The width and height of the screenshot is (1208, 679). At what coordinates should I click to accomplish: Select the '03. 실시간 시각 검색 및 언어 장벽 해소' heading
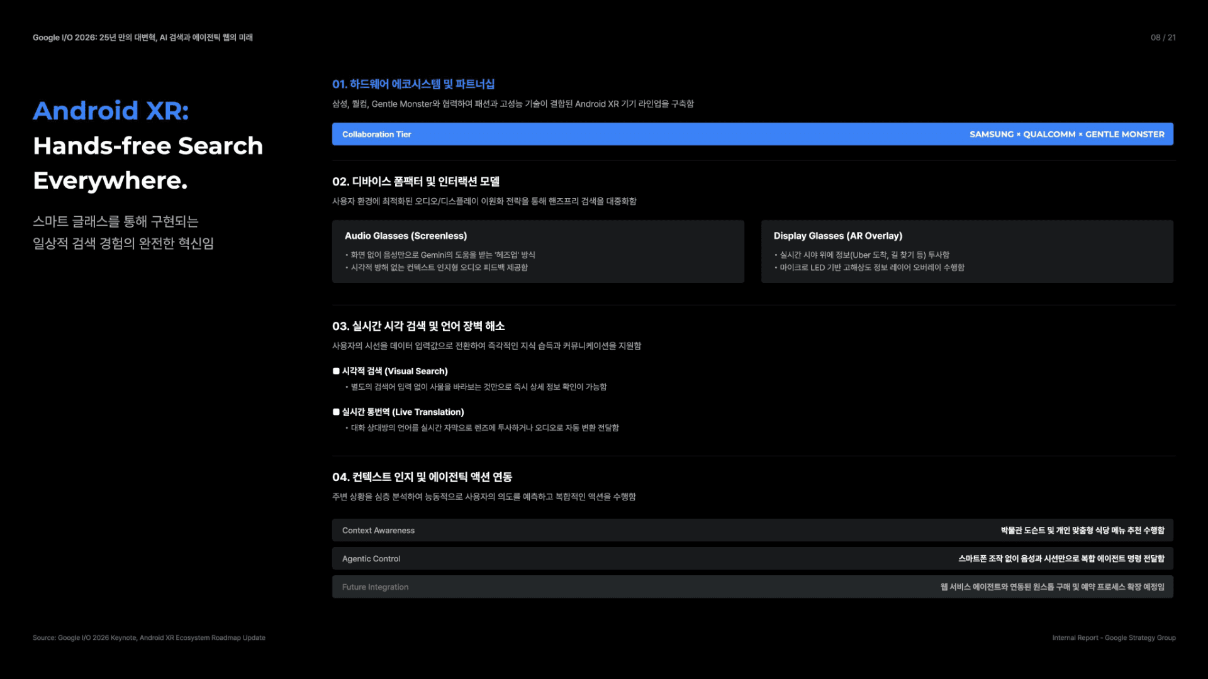pos(418,326)
